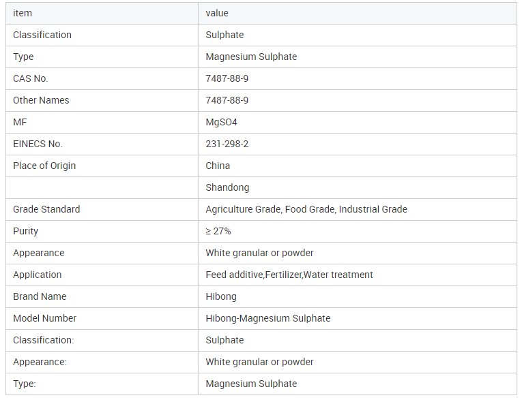Select the MgSO4 formula value

click(x=222, y=122)
